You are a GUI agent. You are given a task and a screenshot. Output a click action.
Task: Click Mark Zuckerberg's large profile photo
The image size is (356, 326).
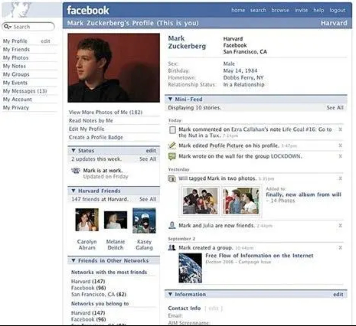tap(114, 68)
